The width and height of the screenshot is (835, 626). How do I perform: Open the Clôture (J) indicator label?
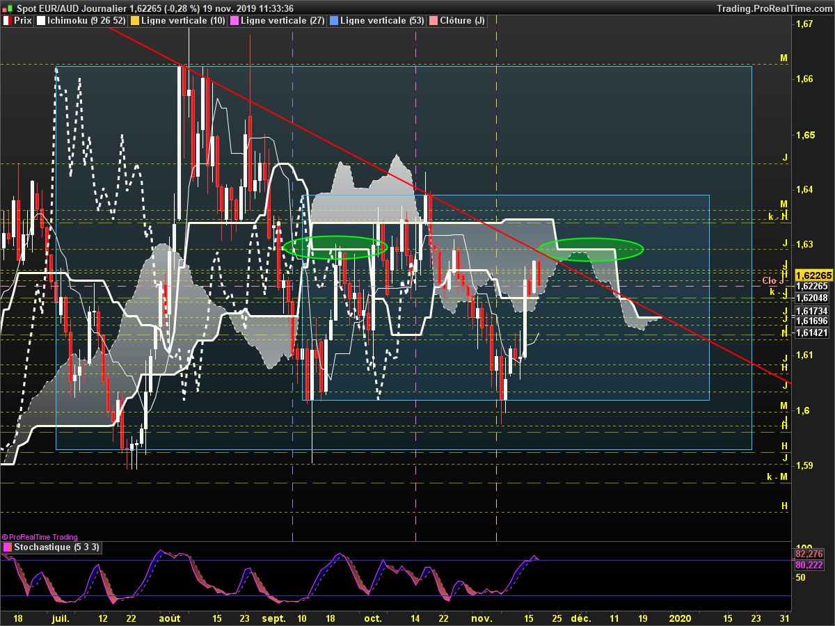(x=463, y=21)
